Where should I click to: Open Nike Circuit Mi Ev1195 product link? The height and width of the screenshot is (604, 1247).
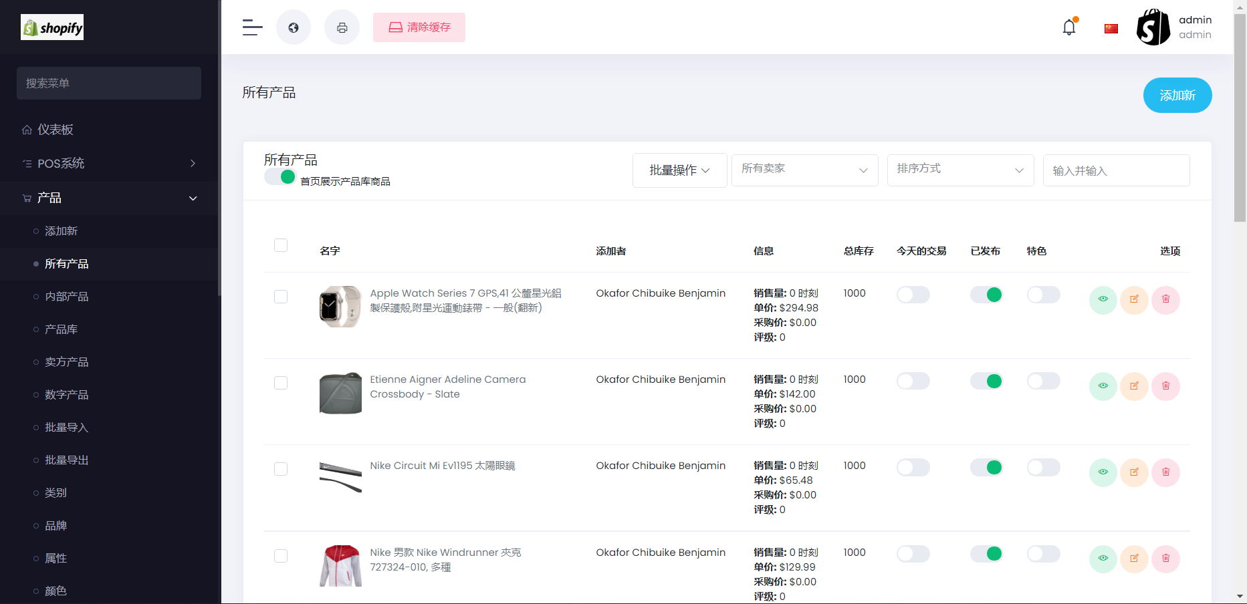coord(443,466)
